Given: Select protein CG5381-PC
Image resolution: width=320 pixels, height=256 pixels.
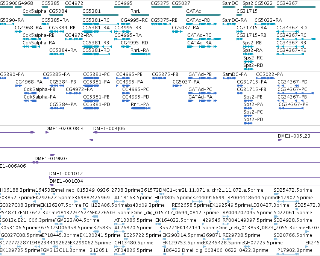Looking at the screenshot, I should (x=91, y=78).
